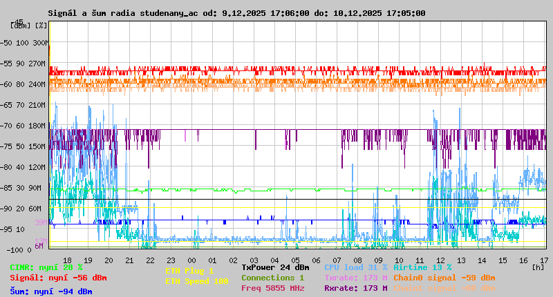Click the hour '00' tick on time axis
This screenshot has width=553, height=297.
pyautogui.click(x=191, y=260)
